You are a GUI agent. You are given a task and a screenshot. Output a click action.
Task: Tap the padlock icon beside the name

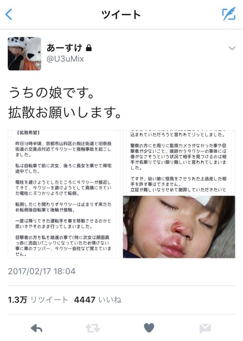click(89, 48)
